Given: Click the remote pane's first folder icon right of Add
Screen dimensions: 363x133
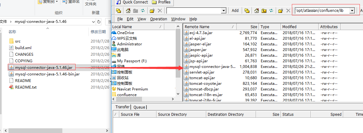Looking at the screenshot, I should (x=247, y=10).
